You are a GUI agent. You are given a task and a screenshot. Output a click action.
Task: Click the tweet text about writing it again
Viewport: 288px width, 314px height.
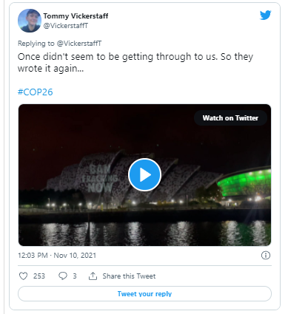(x=135, y=63)
